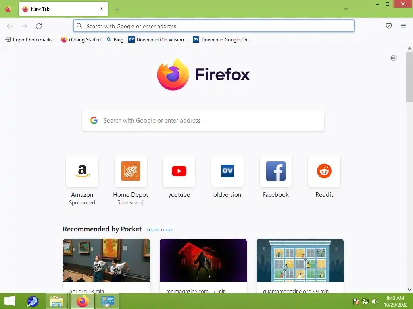Image resolution: width=413 pixels, height=309 pixels.
Task: Click the magnifier icon in the address bar
Action: click(79, 26)
